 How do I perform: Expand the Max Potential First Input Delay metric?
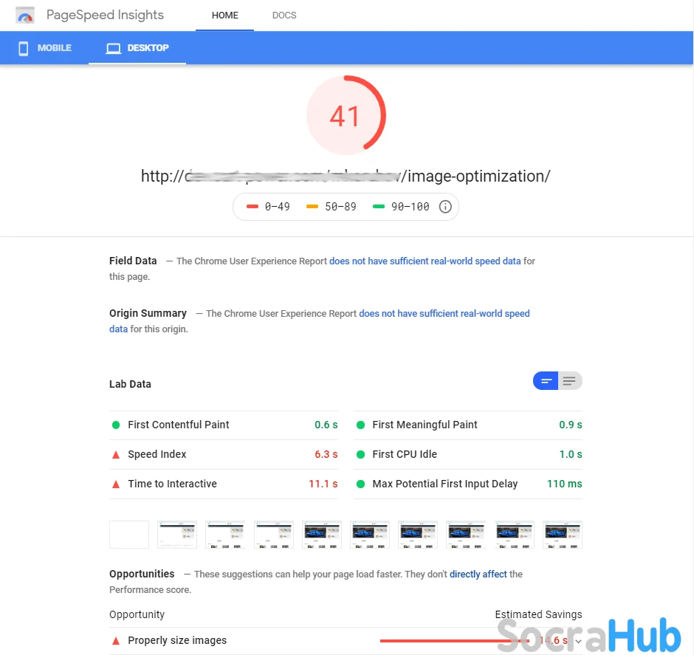pos(444,484)
